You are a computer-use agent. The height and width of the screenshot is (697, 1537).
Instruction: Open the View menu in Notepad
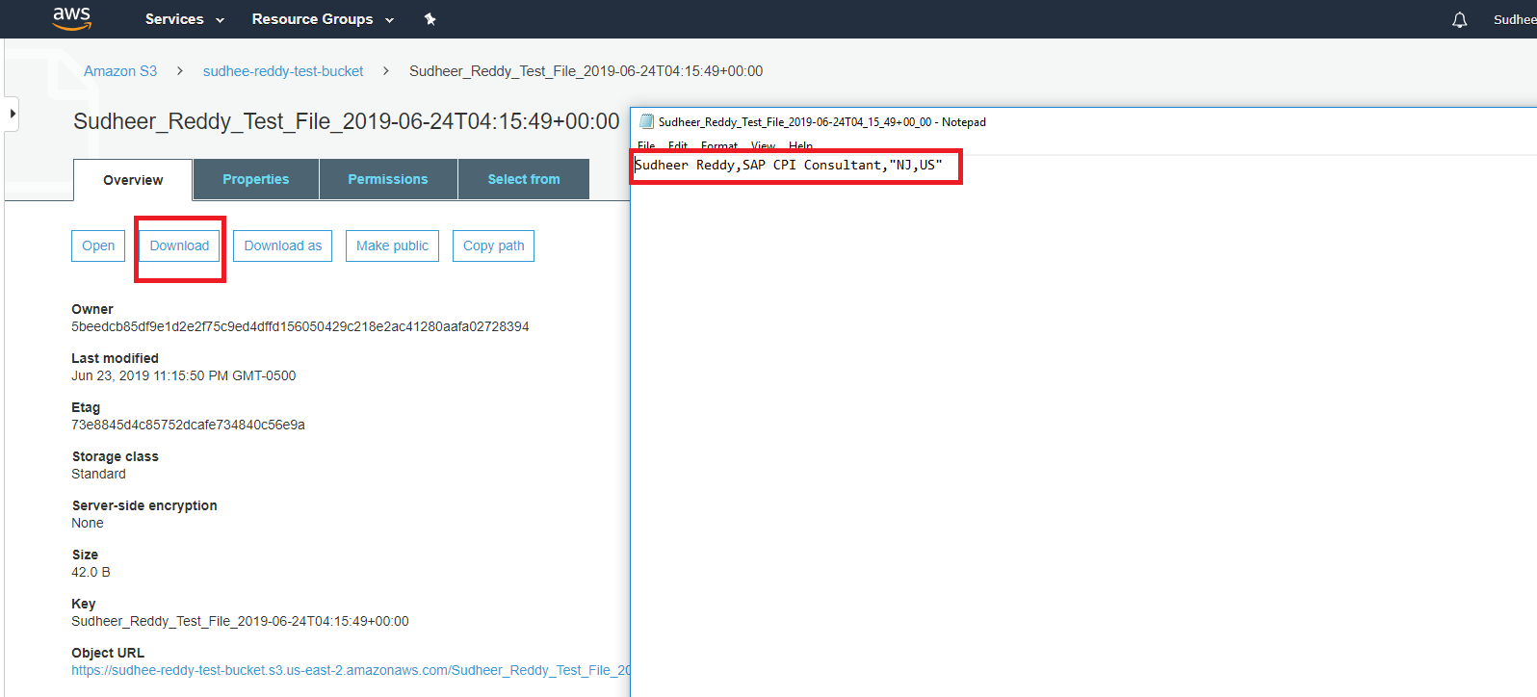point(763,146)
